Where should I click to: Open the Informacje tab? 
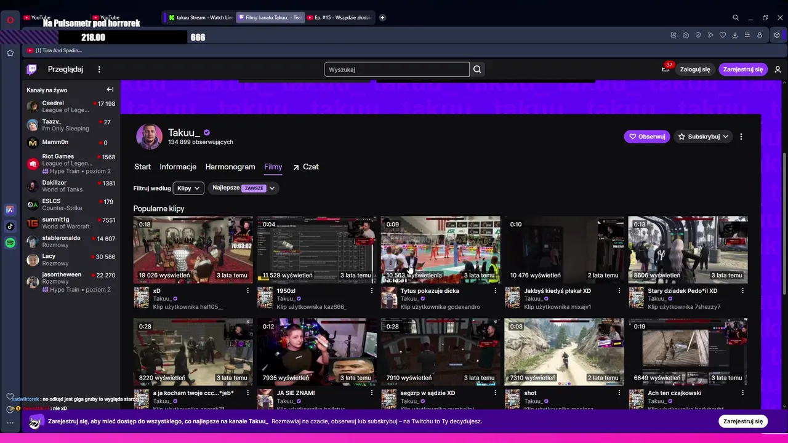[x=178, y=167]
